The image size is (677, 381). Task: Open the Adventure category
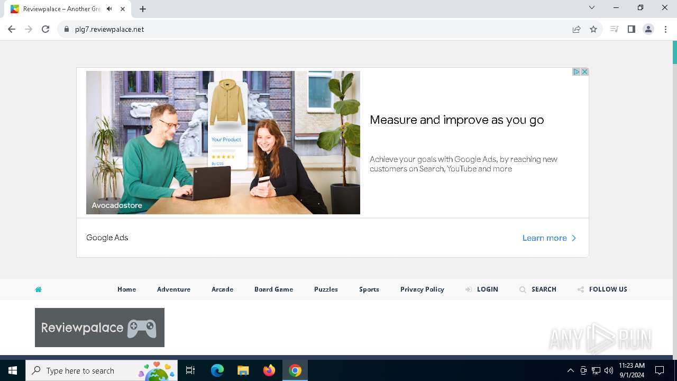coord(173,289)
